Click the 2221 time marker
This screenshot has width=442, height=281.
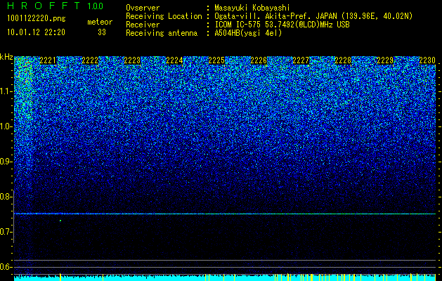(x=48, y=60)
